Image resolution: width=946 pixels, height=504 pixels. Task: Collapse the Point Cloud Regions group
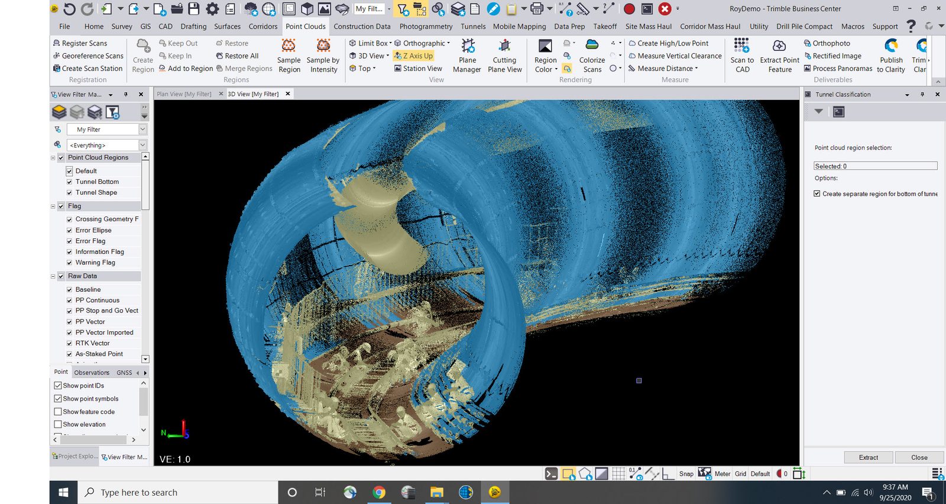pos(53,158)
